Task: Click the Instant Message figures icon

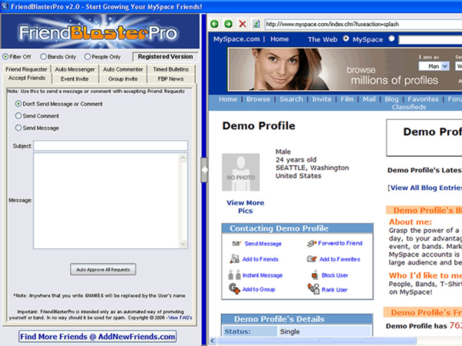Action: coord(235,274)
